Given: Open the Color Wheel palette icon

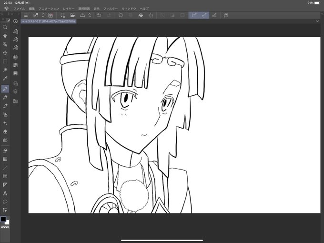Looking at the screenshot, I should click(x=16, y=57).
